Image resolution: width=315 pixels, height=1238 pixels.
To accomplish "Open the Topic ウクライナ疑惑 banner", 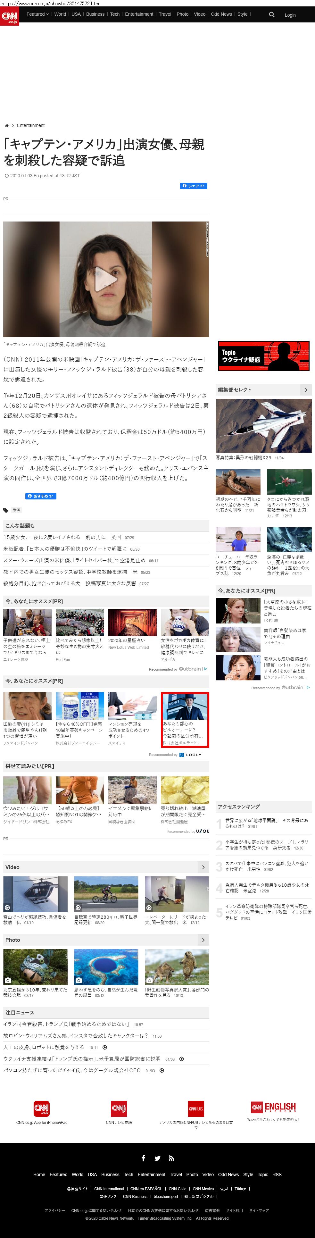I will [x=264, y=356].
